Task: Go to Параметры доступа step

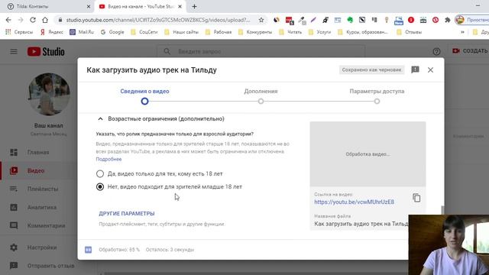Action: [x=377, y=92]
